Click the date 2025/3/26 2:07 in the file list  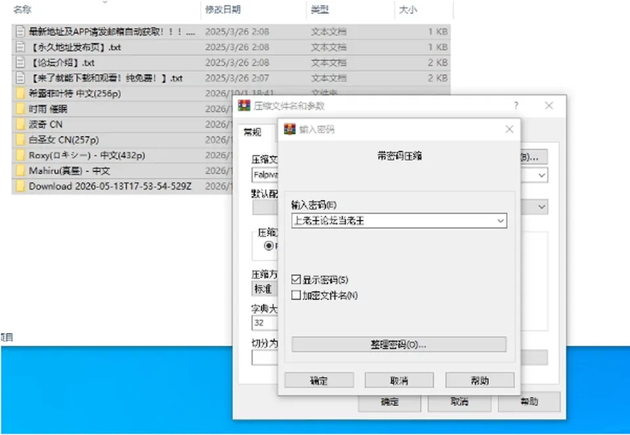click(237, 78)
